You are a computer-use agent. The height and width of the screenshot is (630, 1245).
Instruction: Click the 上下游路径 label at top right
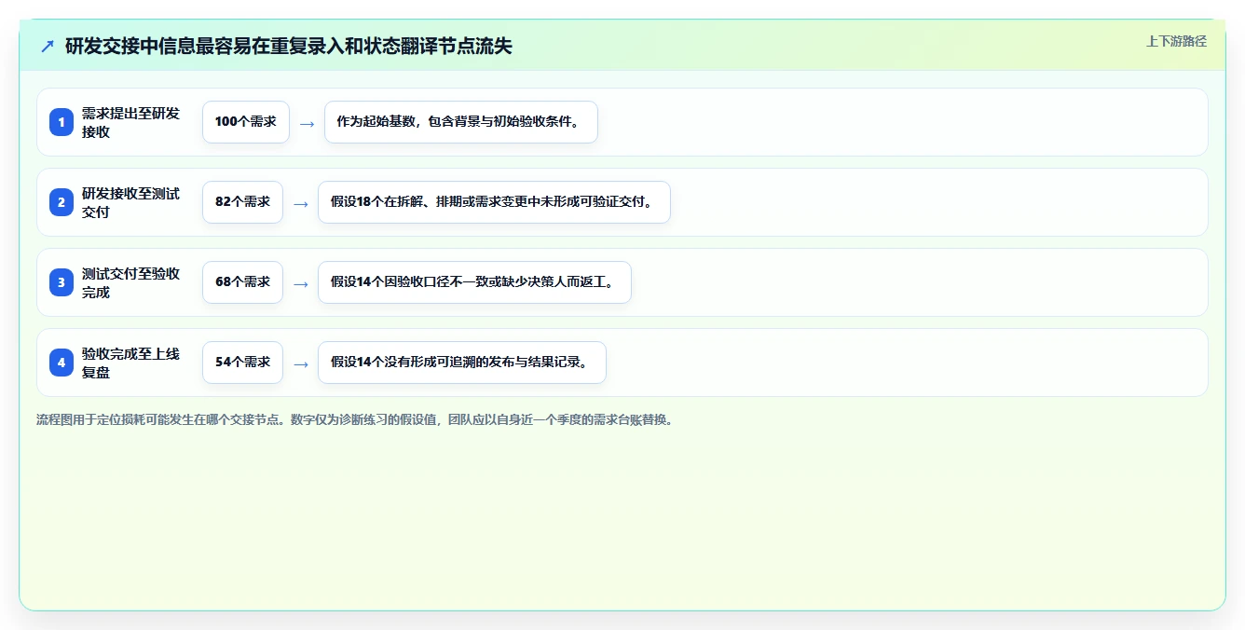pyautogui.click(x=1176, y=41)
